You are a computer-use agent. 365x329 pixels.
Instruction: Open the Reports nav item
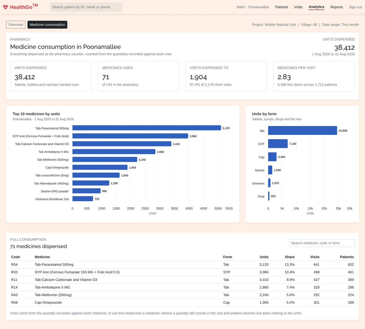[336, 7]
